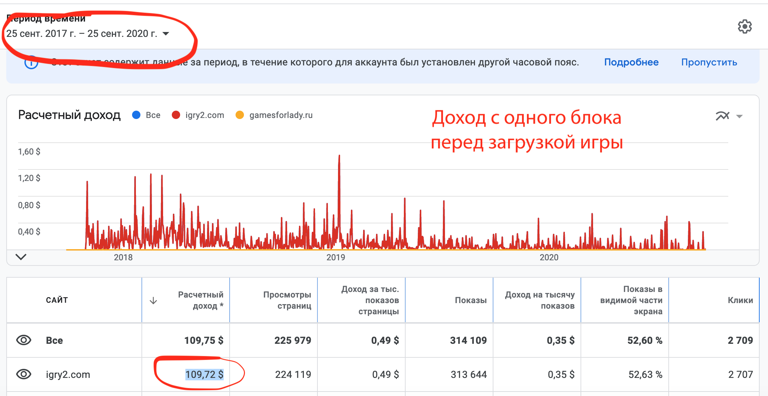Click the Подробнее link
The width and height of the screenshot is (768, 396).
click(x=631, y=62)
